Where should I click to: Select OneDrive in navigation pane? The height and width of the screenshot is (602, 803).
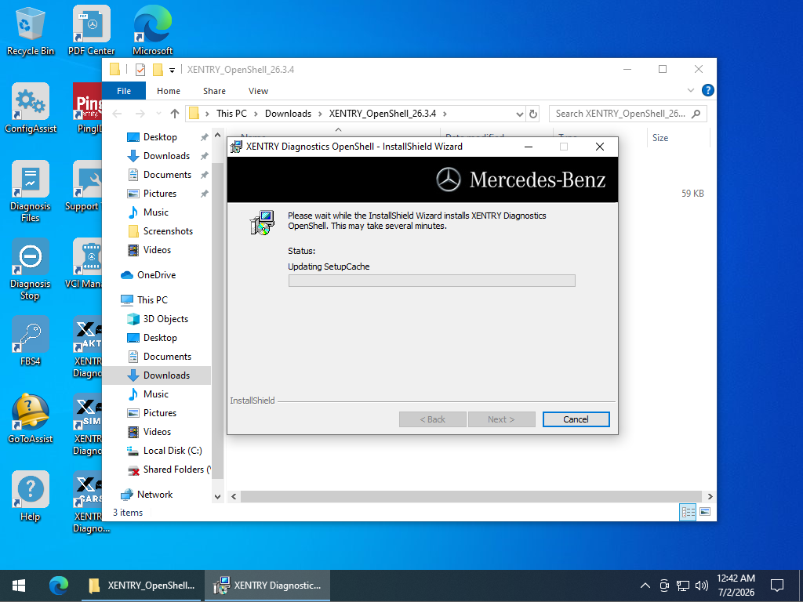[156, 275]
